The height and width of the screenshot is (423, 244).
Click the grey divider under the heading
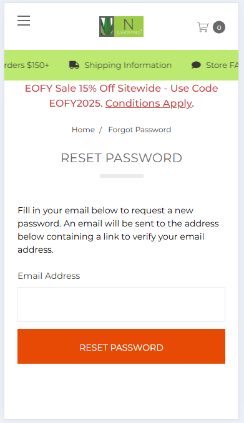click(x=122, y=176)
